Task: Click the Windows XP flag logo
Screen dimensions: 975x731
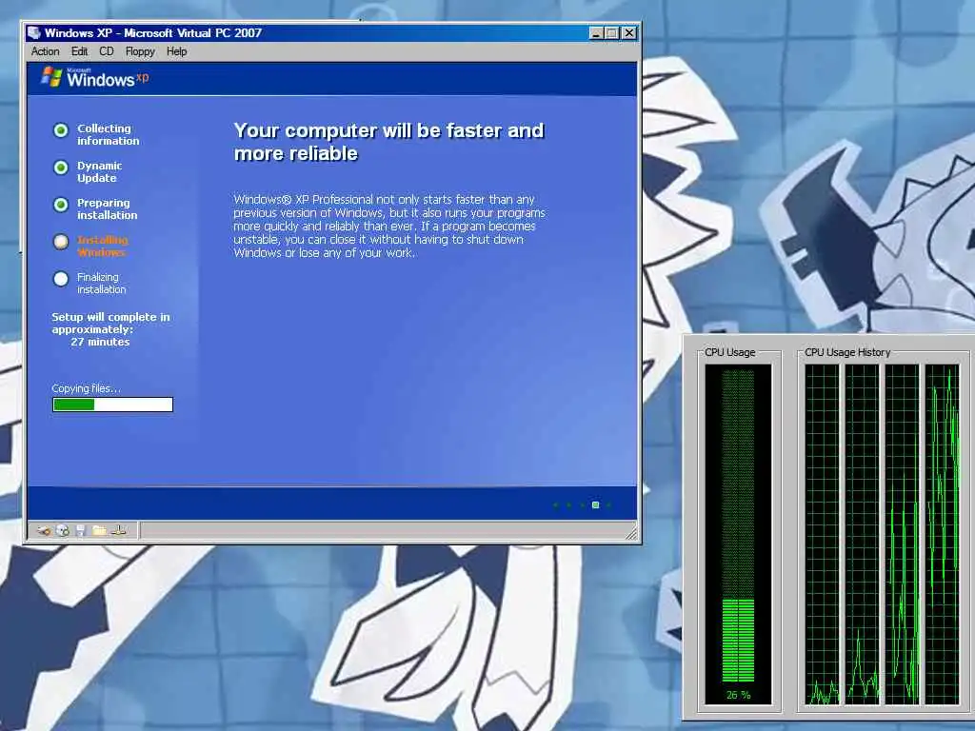Action: [51, 77]
